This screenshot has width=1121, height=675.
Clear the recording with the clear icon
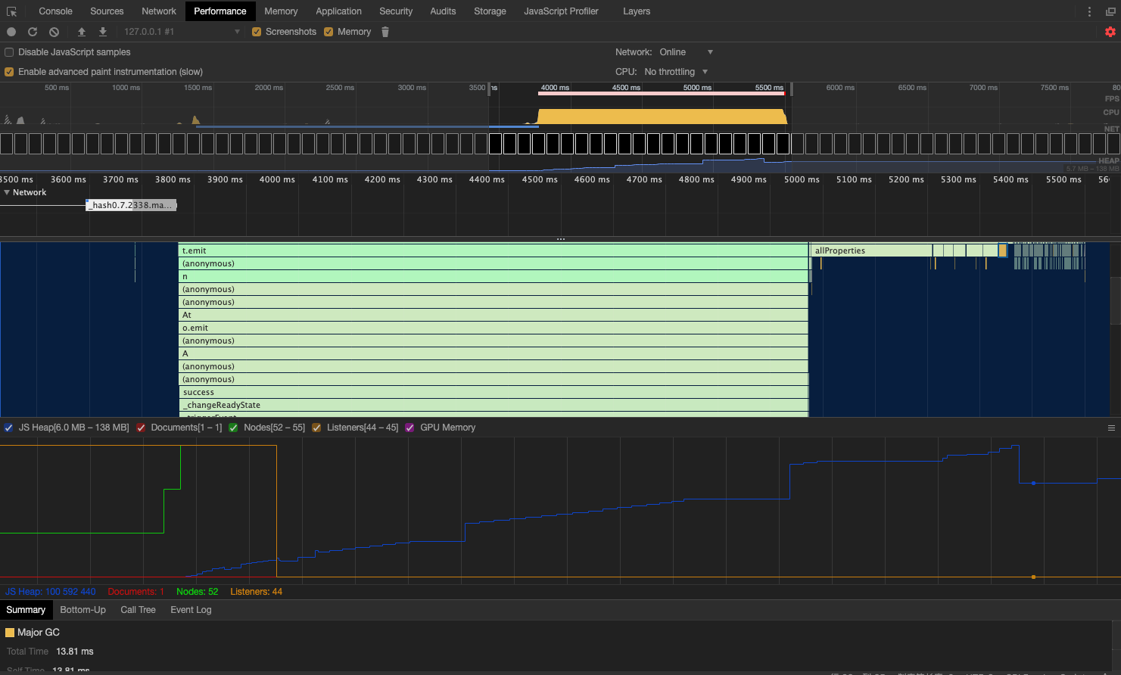54,32
